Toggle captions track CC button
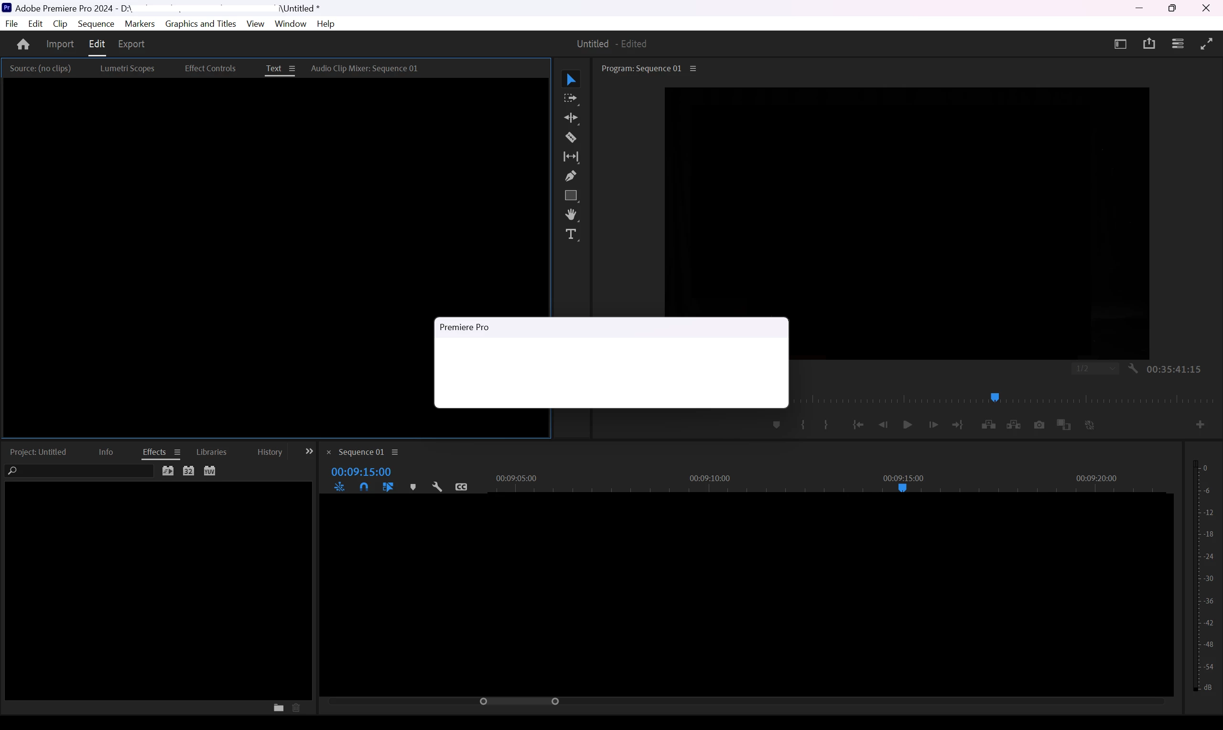1223x730 pixels. click(461, 487)
